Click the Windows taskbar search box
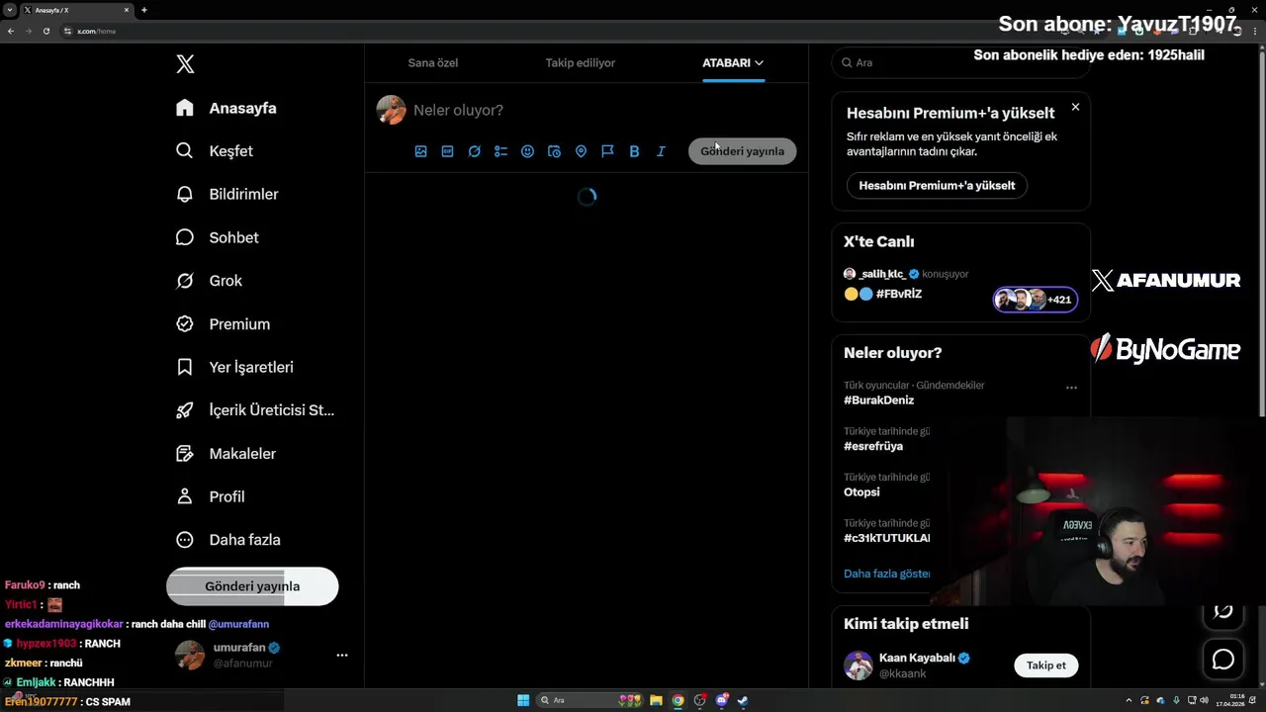 tap(590, 700)
